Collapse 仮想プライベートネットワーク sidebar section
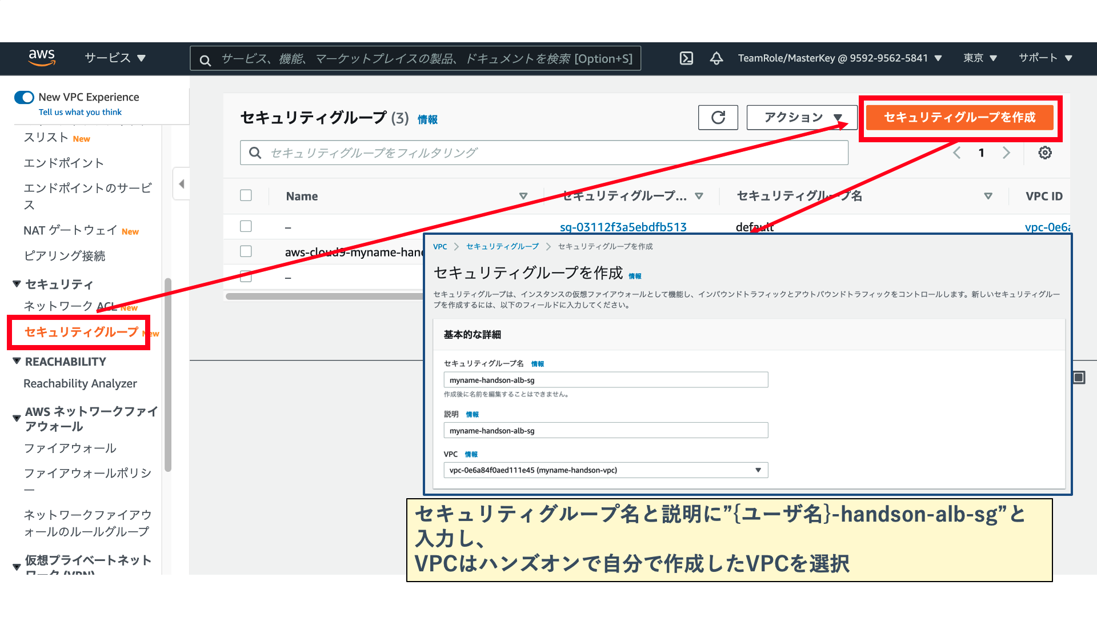Image resolution: width=1097 pixels, height=617 pixels. pyautogui.click(x=17, y=567)
